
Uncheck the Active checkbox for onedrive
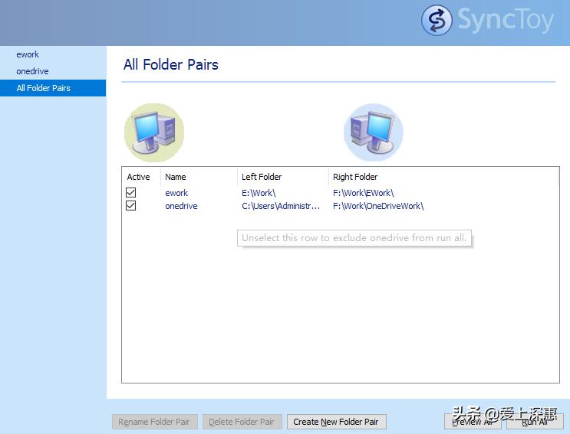(131, 206)
